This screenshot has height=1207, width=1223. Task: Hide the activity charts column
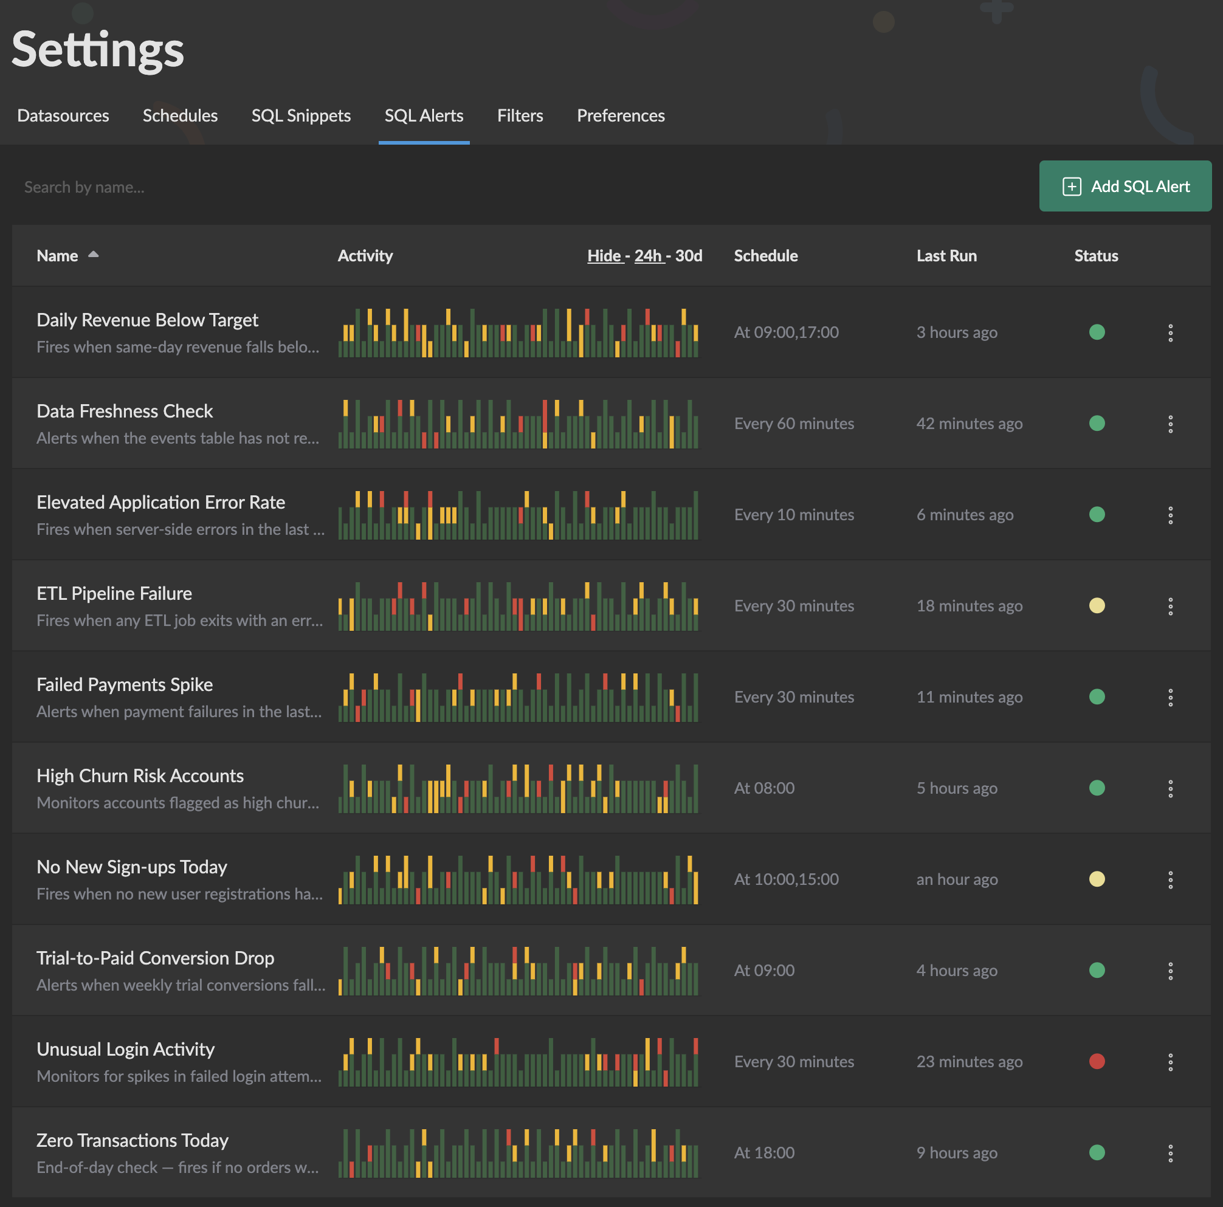[x=604, y=256]
